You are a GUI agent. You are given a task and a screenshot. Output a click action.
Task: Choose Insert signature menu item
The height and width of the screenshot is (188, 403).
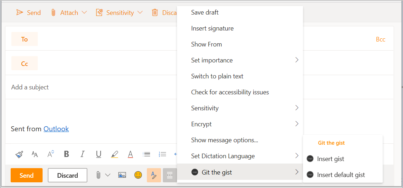coord(240,28)
